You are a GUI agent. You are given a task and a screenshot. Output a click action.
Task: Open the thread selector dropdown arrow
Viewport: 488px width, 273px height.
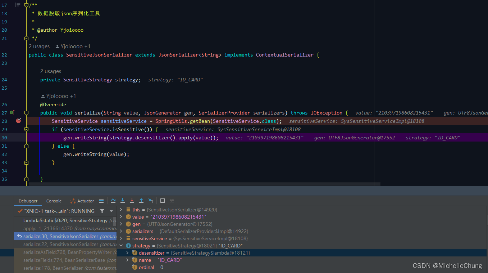pos(111,211)
